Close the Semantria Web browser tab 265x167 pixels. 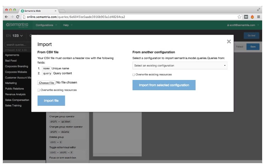(55, 11)
